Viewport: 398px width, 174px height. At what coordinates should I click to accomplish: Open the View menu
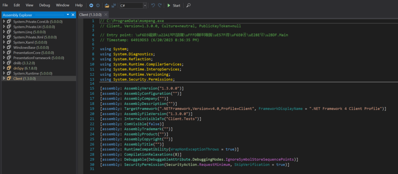(x=30, y=5)
